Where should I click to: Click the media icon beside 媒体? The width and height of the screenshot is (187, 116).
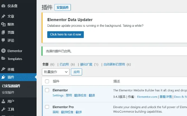point(3,24)
